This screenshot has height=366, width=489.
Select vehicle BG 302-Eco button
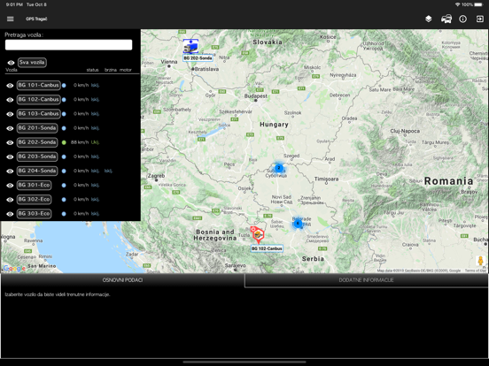(x=34, y=199)
